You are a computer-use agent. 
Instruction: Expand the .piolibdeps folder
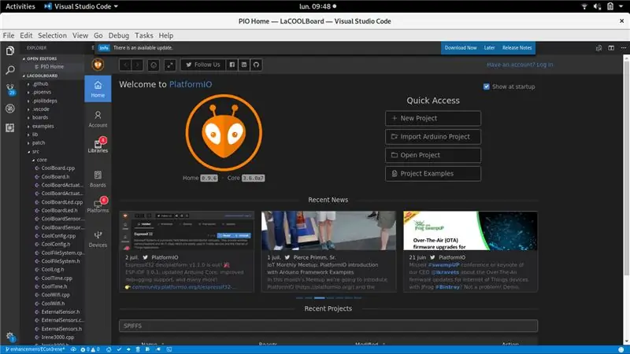pyautogui.click(x=45, y=101)
